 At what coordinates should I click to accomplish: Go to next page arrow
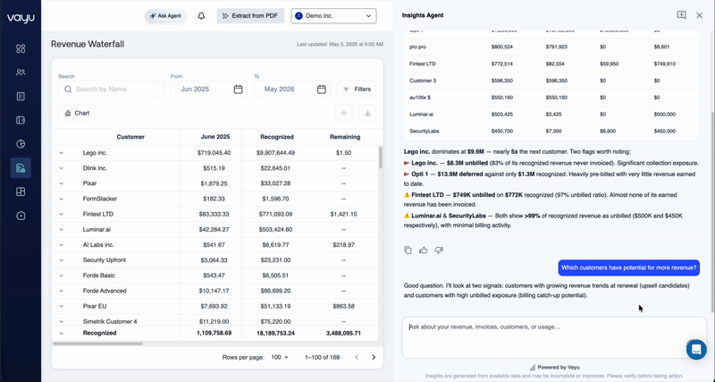pos(374,357)
